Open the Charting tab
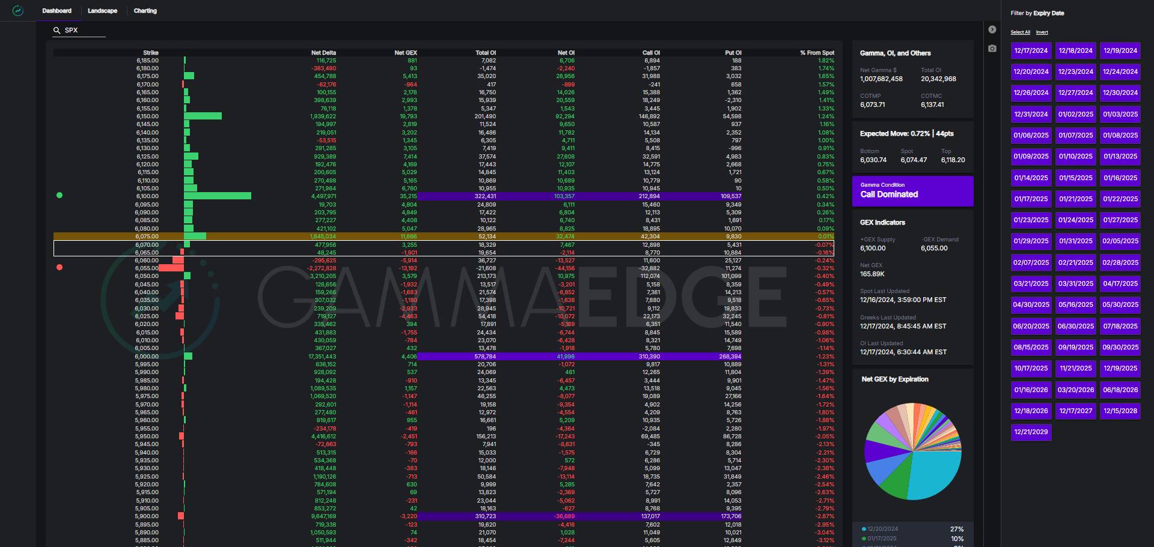The width and height of the screenshot is (1154, 547). (145, 11)
